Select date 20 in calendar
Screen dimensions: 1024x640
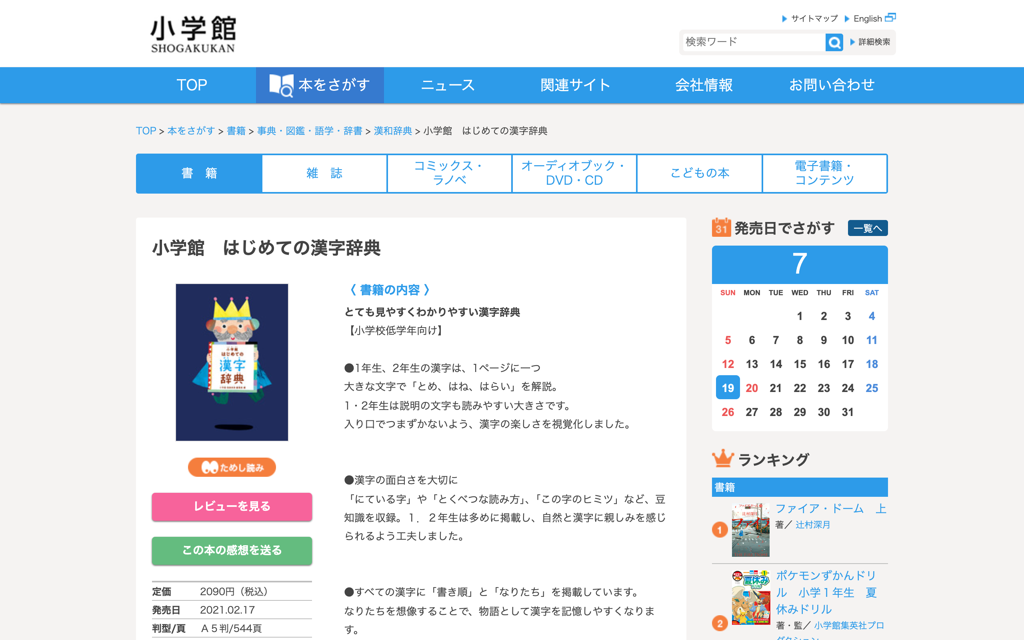click(x=752, y=388)
